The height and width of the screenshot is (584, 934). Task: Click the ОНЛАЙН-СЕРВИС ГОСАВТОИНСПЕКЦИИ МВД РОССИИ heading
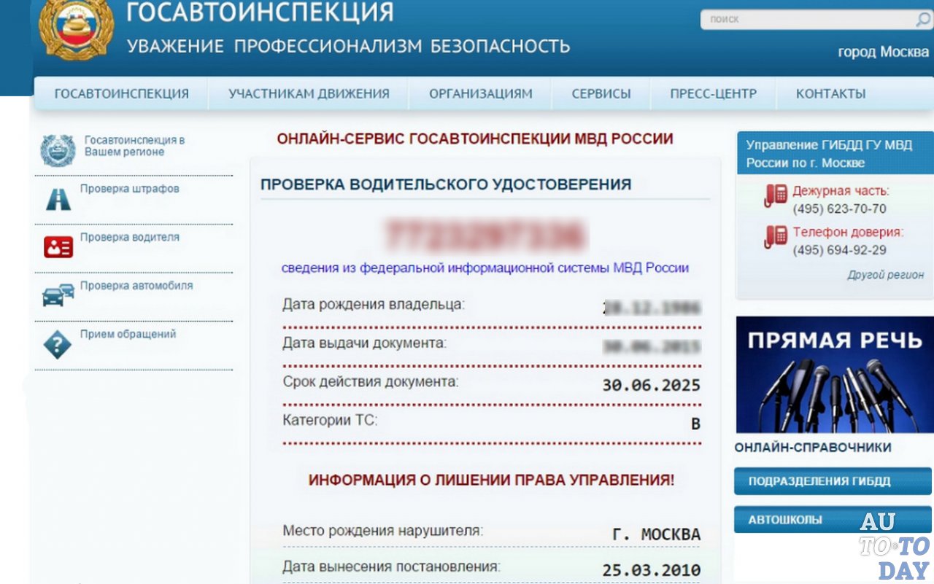coord(475,139)
